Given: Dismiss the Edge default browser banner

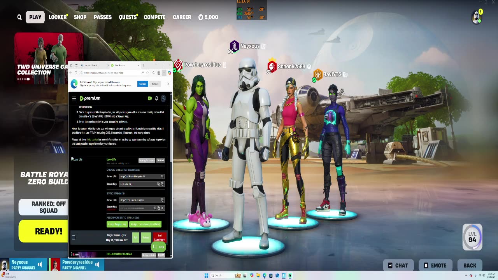Looking at the screenshot, I should coord(168,84).
